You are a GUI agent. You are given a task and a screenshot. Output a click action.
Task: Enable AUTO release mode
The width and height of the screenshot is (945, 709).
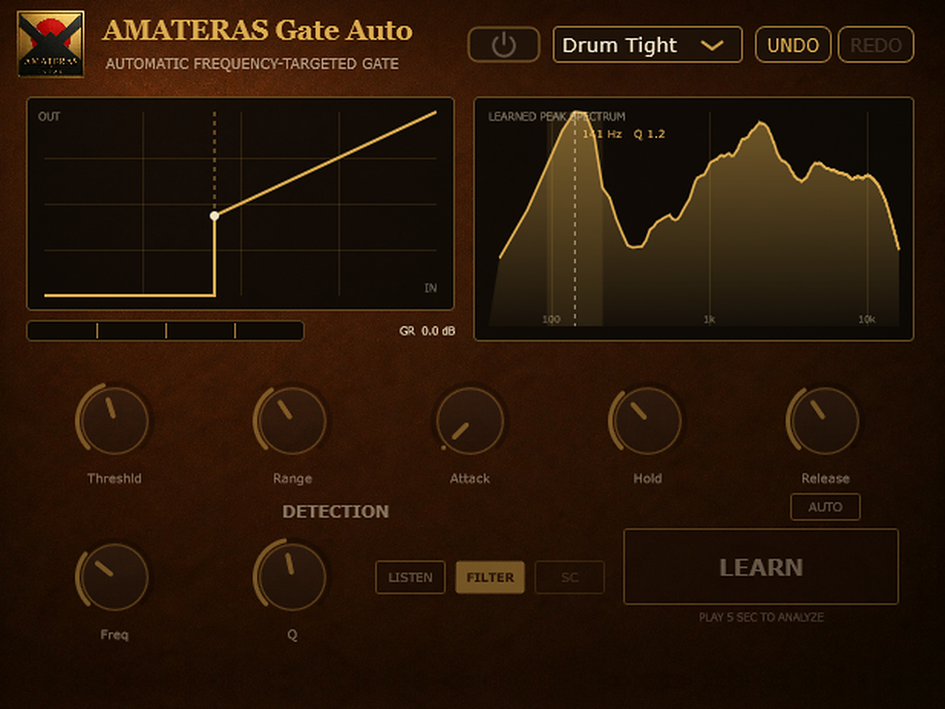point(825,507)
